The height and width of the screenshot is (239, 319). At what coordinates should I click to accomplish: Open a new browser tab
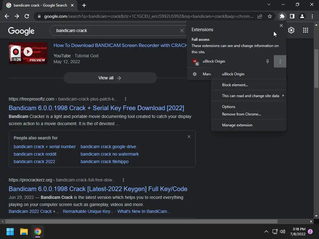[84, 5]
